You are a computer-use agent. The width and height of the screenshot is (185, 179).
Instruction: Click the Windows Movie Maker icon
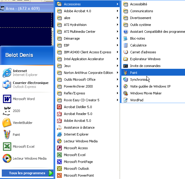point(125,93)
